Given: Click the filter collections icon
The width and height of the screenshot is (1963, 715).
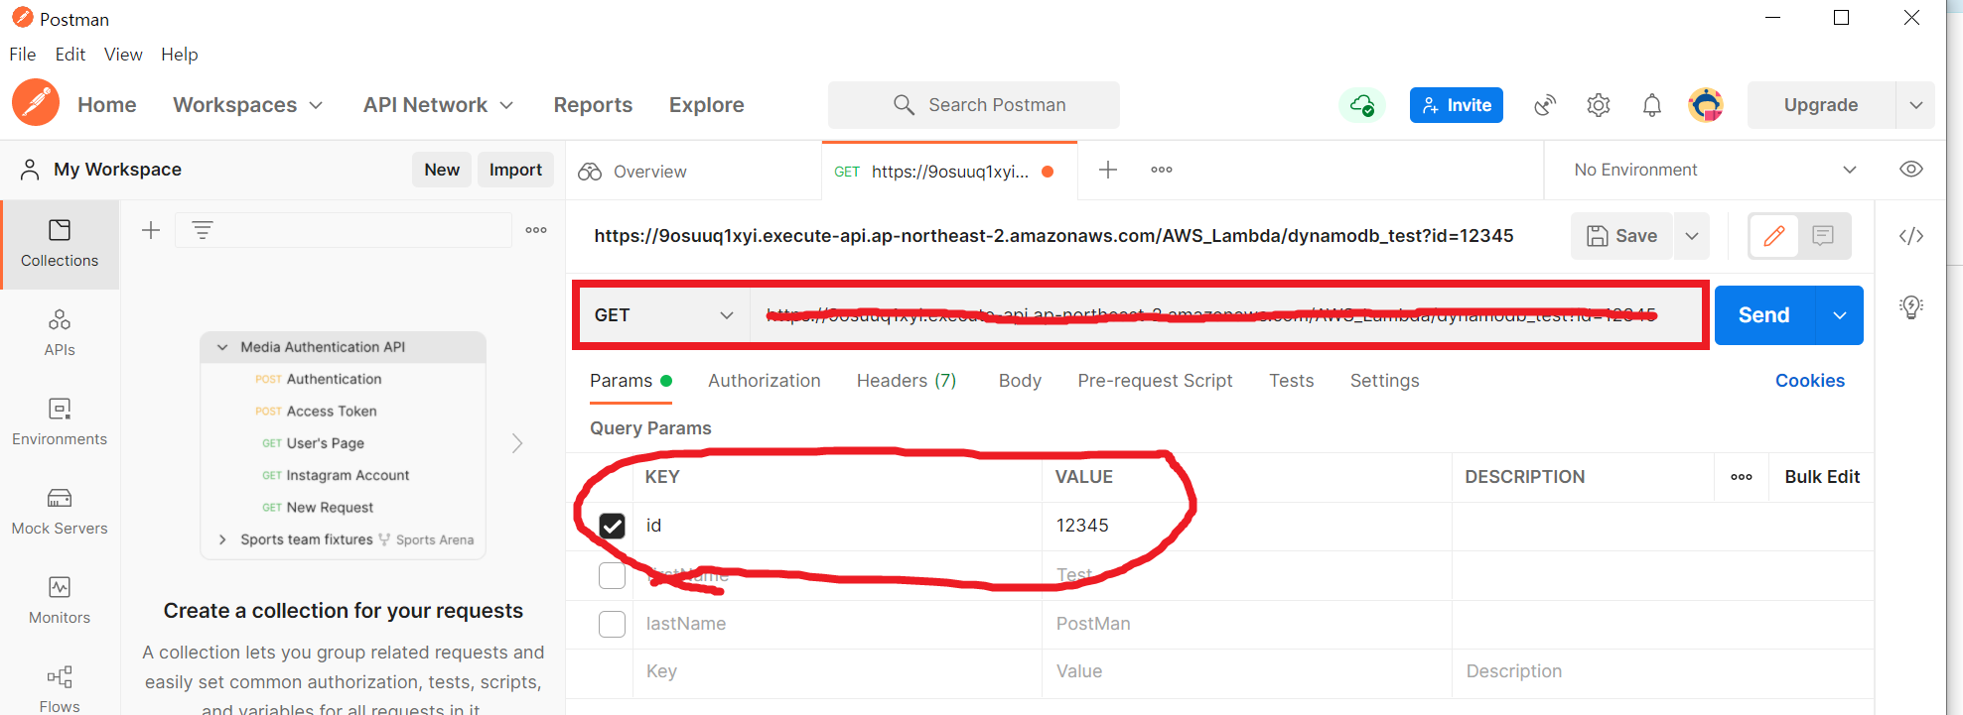Looking at the screenshot, I should tap(203, 230).
